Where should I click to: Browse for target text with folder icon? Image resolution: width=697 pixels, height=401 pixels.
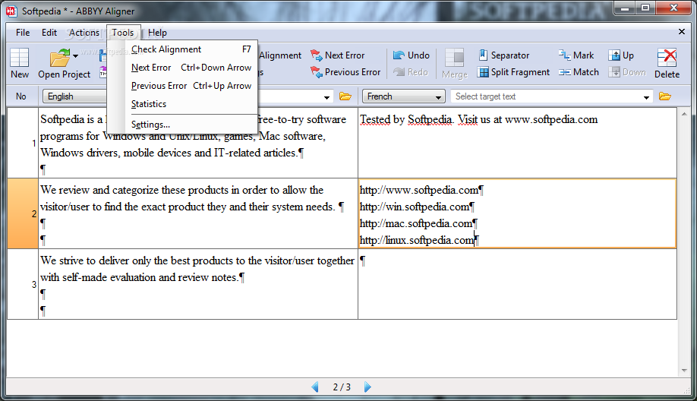tap(665, 96)
